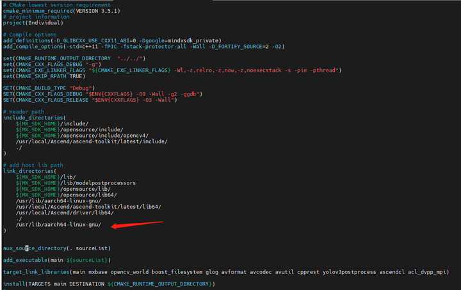
Task: Click the ascend-toolkit/latest/lib64/ path
Action: 88,207
